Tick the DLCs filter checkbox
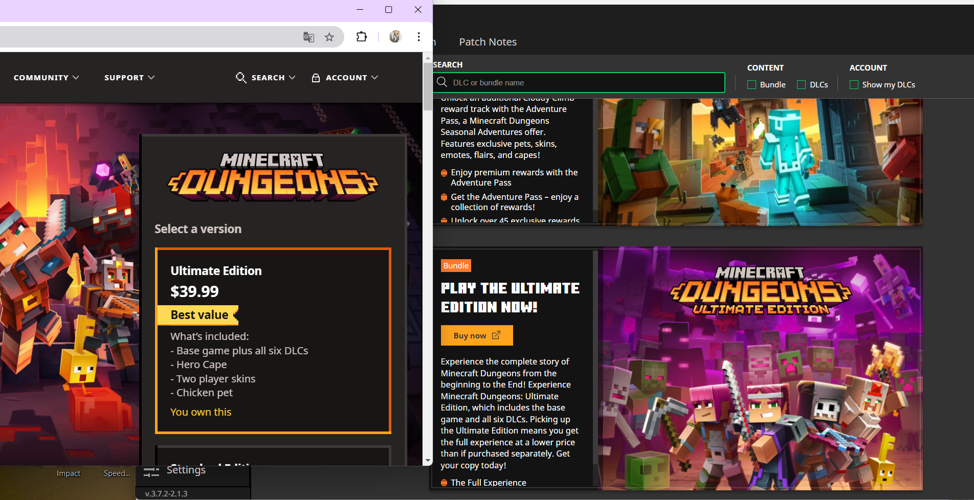Image resolution: width=974 pixels, height=500 pixels. click(801, 85)
